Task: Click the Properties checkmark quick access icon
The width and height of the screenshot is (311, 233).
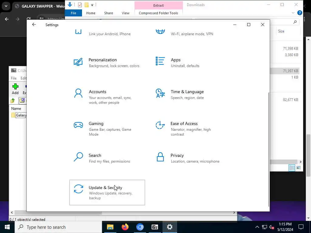Action: 80,5
